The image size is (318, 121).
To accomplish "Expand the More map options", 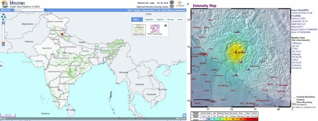I will click(180, 20).
